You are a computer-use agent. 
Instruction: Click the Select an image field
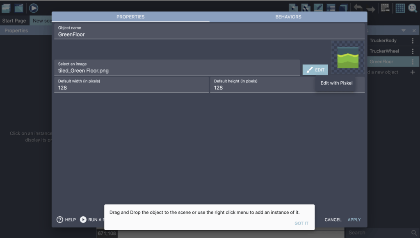(177, 68)
